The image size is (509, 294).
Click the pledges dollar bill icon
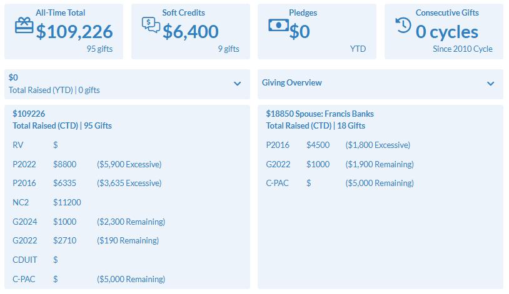(278, 25)
